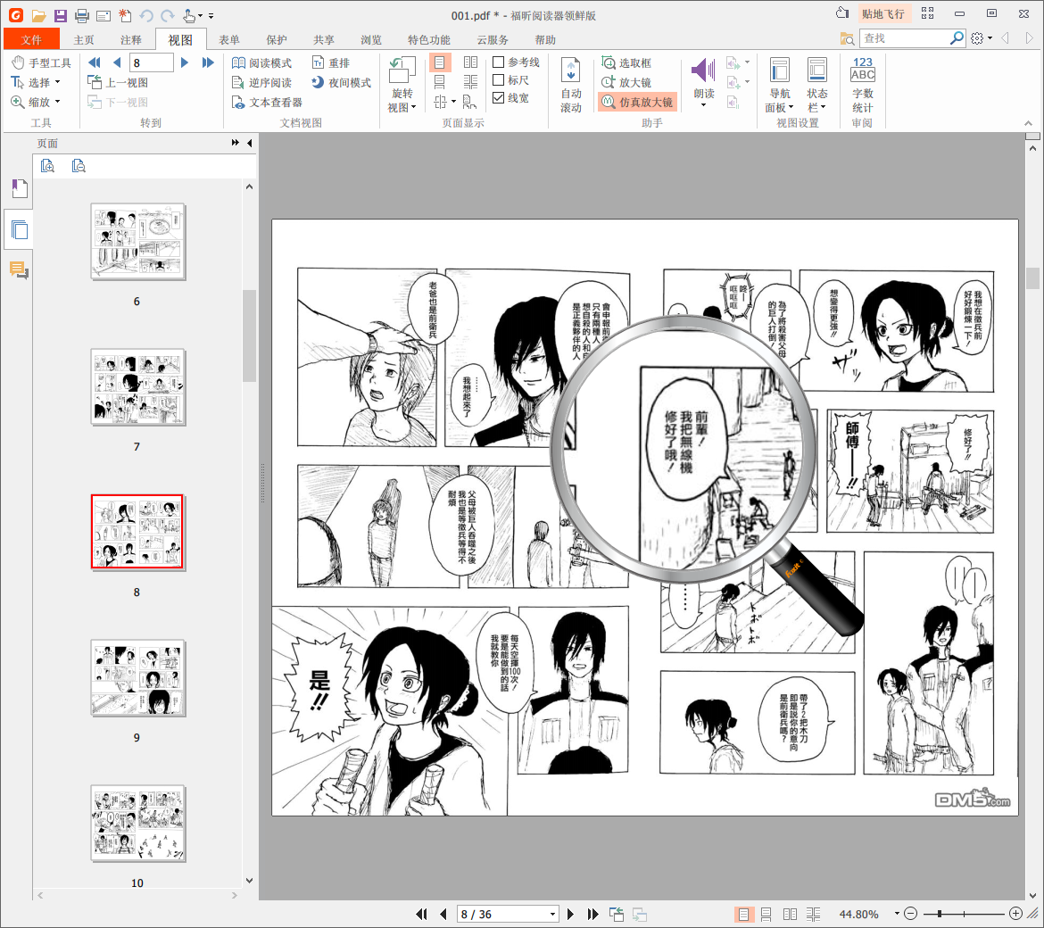The height and width of the screenshot is (928, 1044).
Task: Open the File (文件) menu
Action: (x=31, y=39)
